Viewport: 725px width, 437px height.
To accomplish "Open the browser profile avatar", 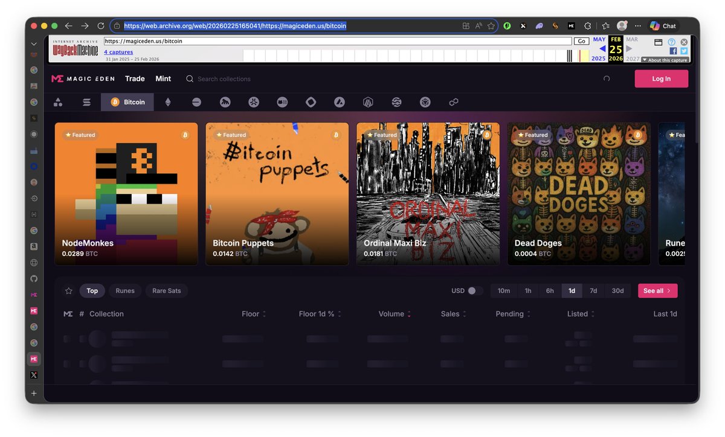I will pos(622,26).
